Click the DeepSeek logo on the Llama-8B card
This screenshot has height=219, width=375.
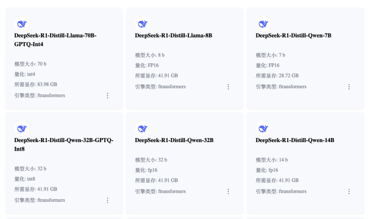[142, 24]
